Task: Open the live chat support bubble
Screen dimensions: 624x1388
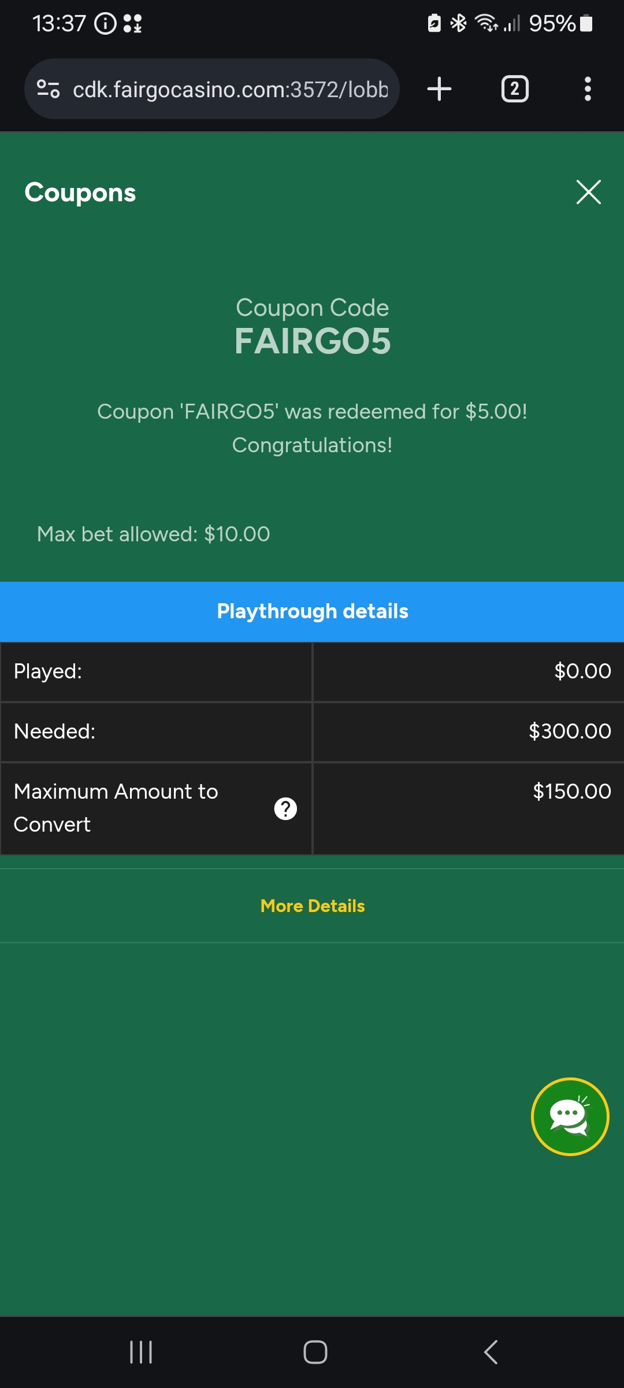Action: click(569, 1117)
